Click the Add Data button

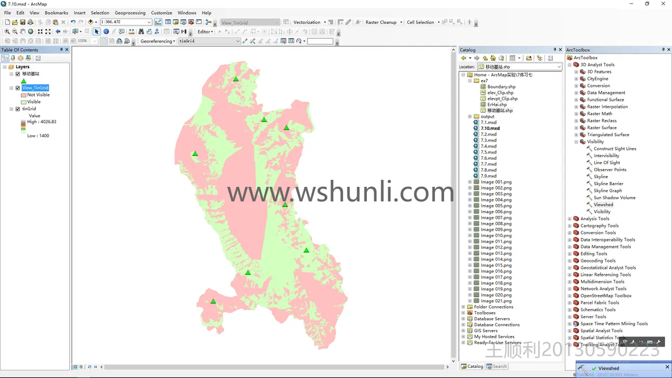[x=91, y=22]
